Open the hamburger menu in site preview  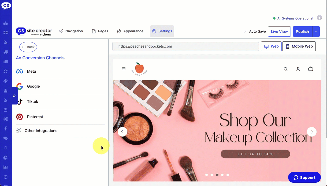[x=124, y=69]
